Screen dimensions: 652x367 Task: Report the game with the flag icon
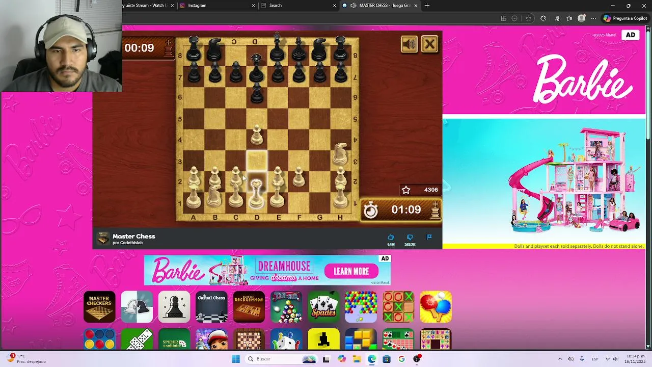(429, 237)
